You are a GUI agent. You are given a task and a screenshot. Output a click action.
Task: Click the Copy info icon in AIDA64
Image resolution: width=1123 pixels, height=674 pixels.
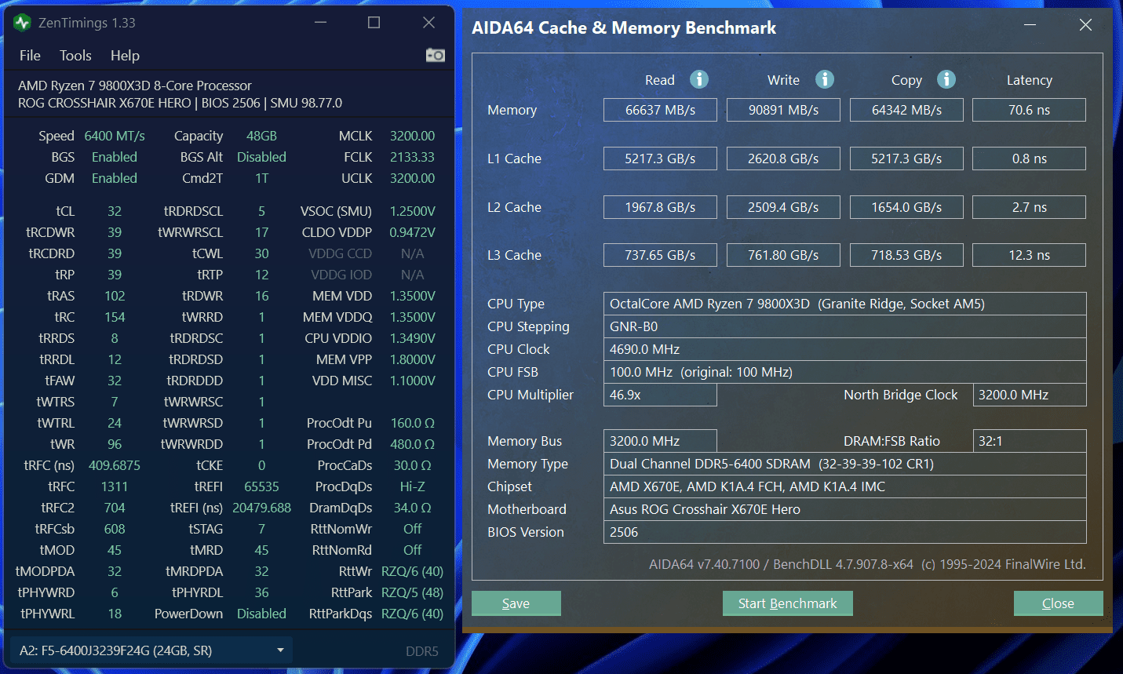point(946,79)
